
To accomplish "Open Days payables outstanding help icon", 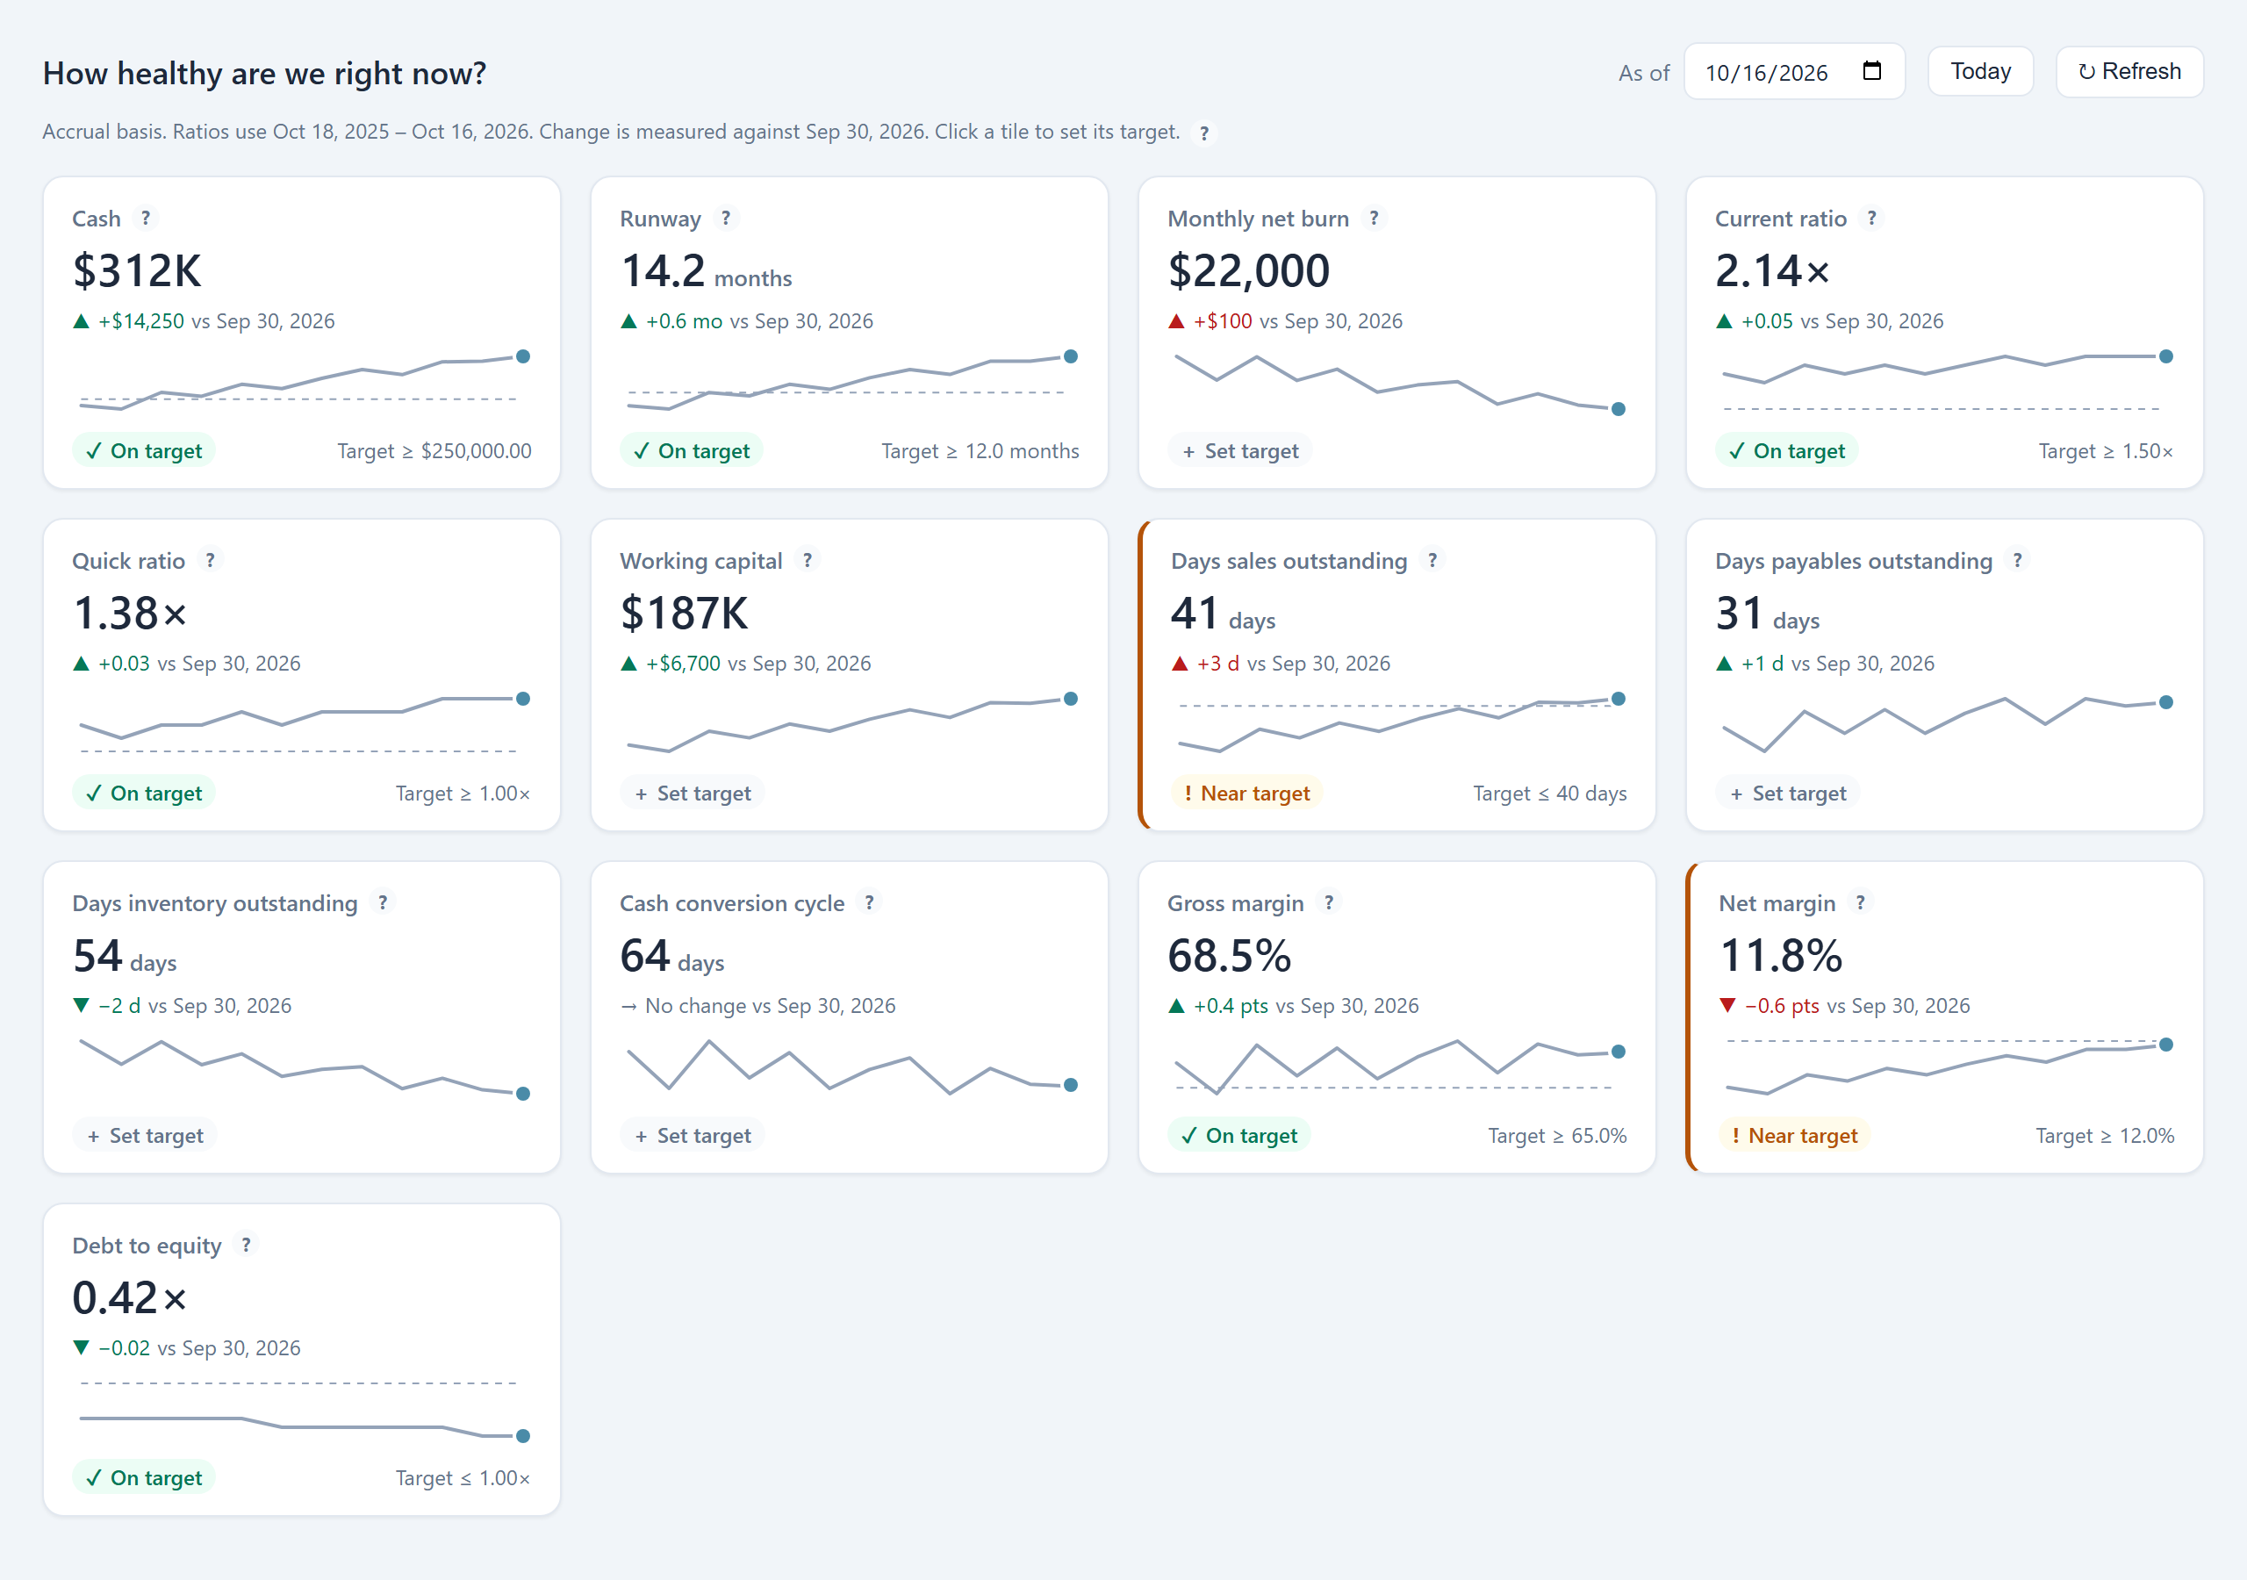I will 2018,560.
